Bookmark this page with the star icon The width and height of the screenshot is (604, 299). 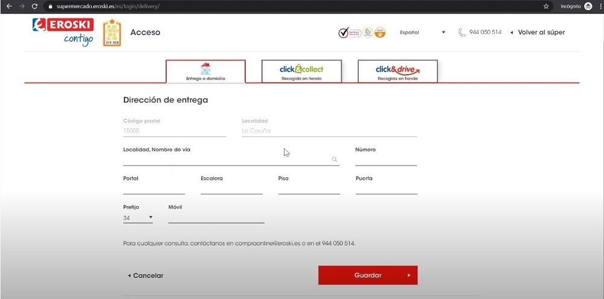point(546,6)
